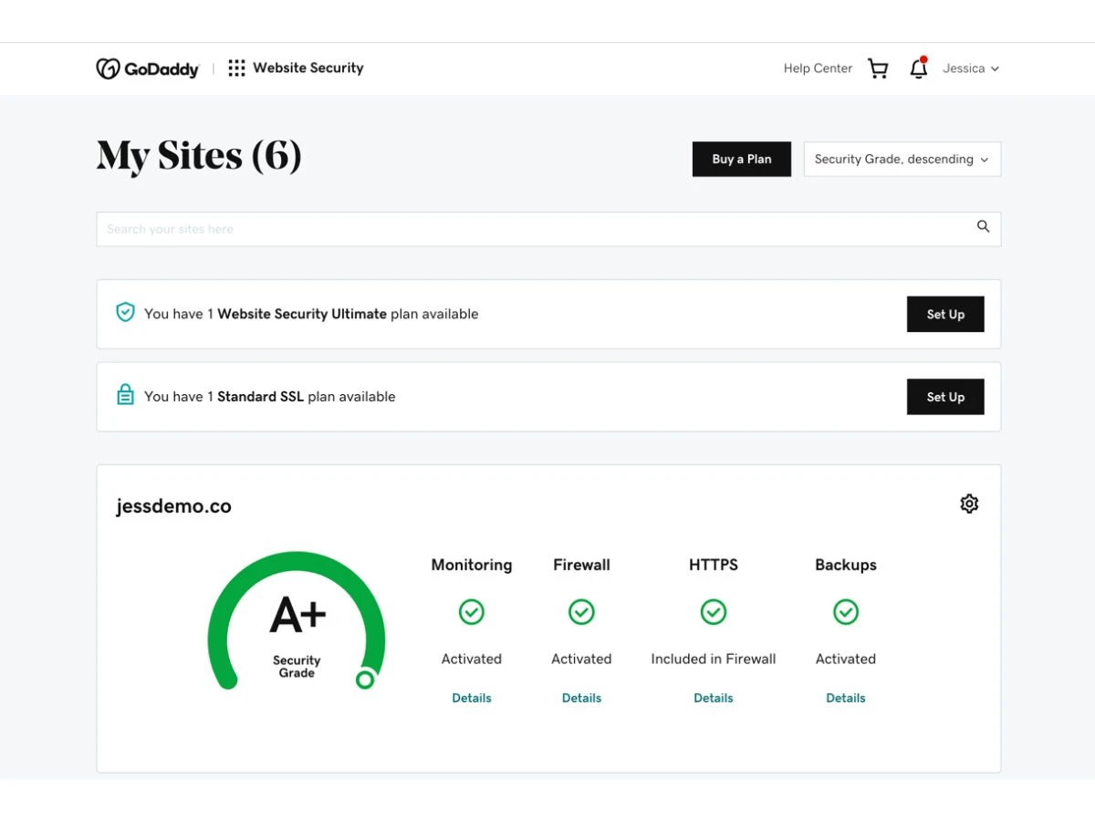Click the Activated text under Monitoring
1095x821 pixels.
pyautogui.click(x=472, y=659)
